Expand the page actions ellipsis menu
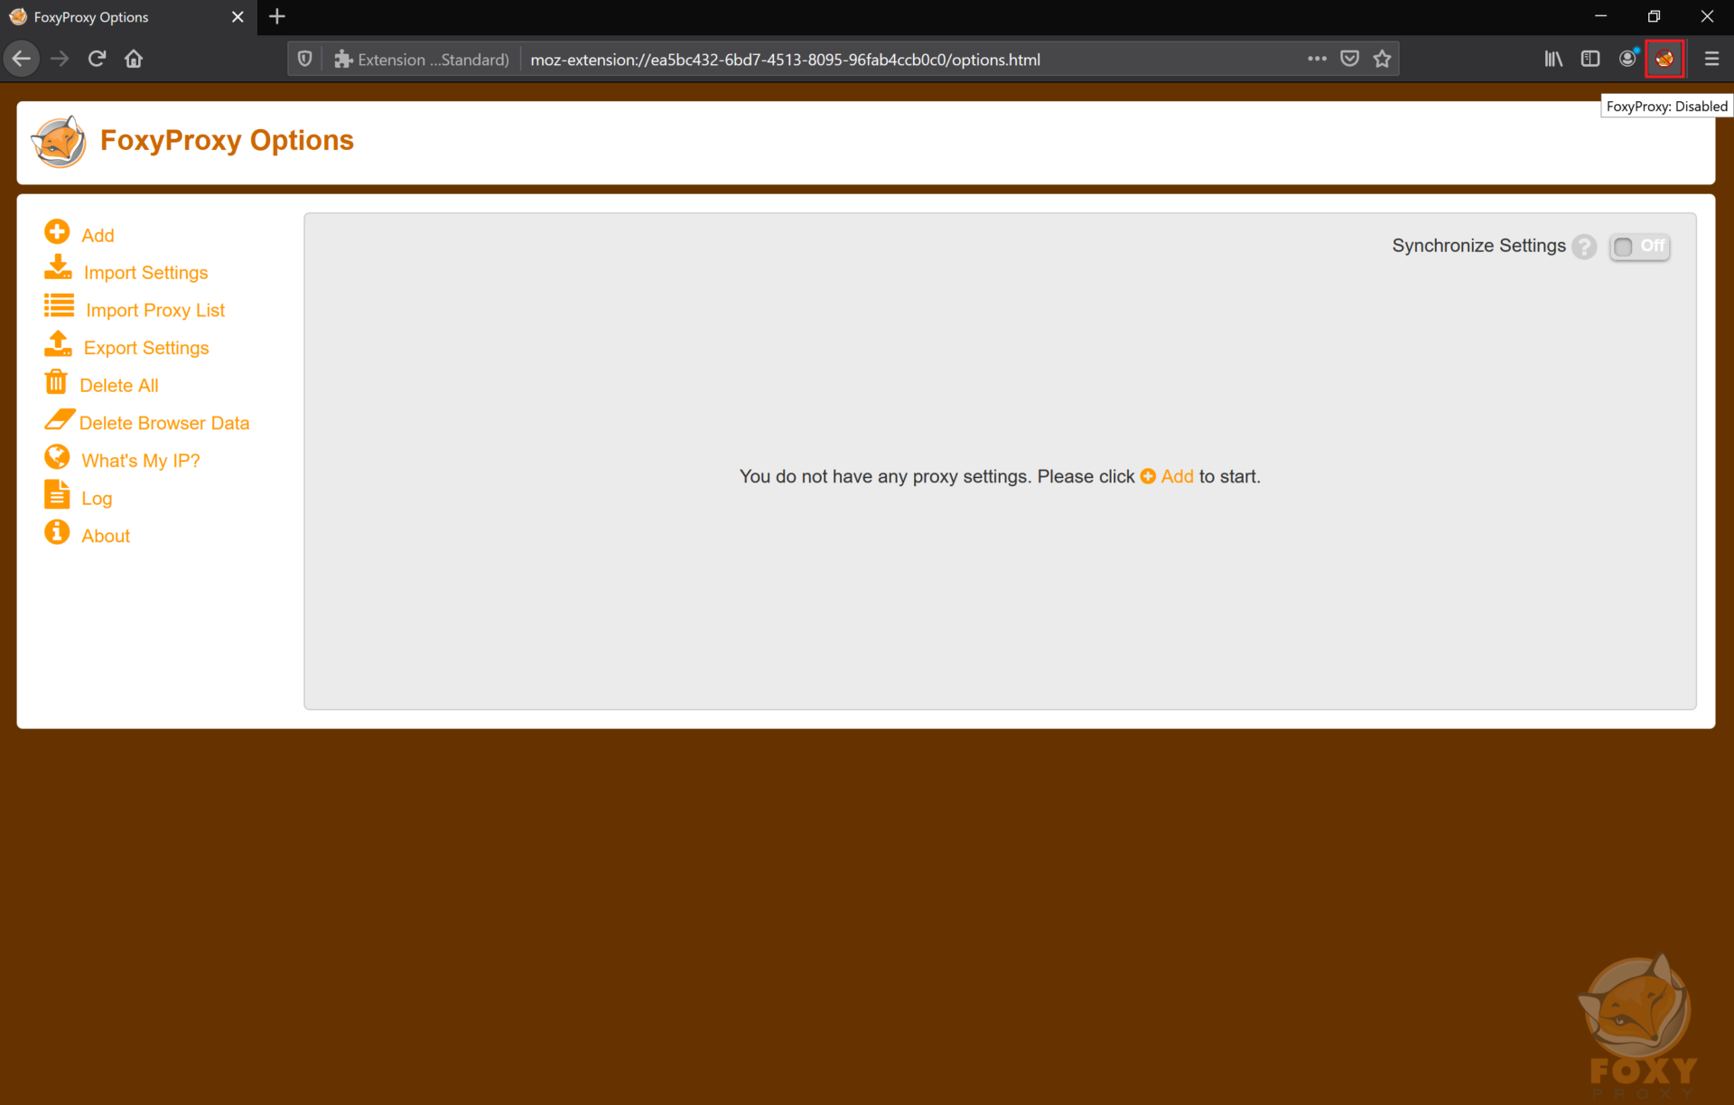Screen dimensions: 1734x1105 point(1318,58)
